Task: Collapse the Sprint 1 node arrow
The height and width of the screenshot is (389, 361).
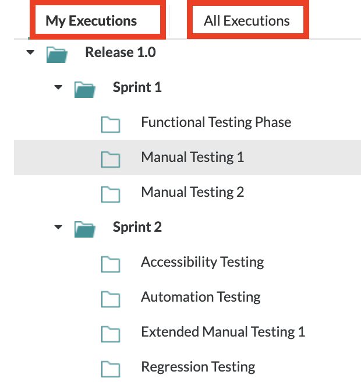Action: (x=58, y=87)
